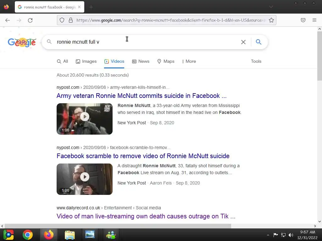Viewport: 322px width, 241px height.
Task: Launch Chrome from the taskbar
Action: [28, 235]
